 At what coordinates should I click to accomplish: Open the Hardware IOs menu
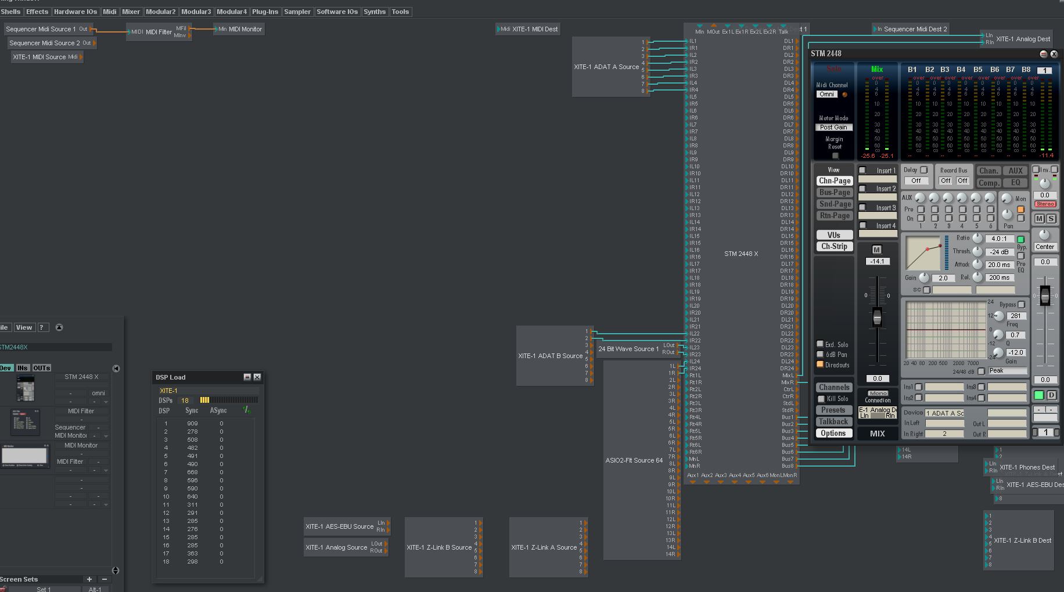pyautogui.click(x=76, y=12)
